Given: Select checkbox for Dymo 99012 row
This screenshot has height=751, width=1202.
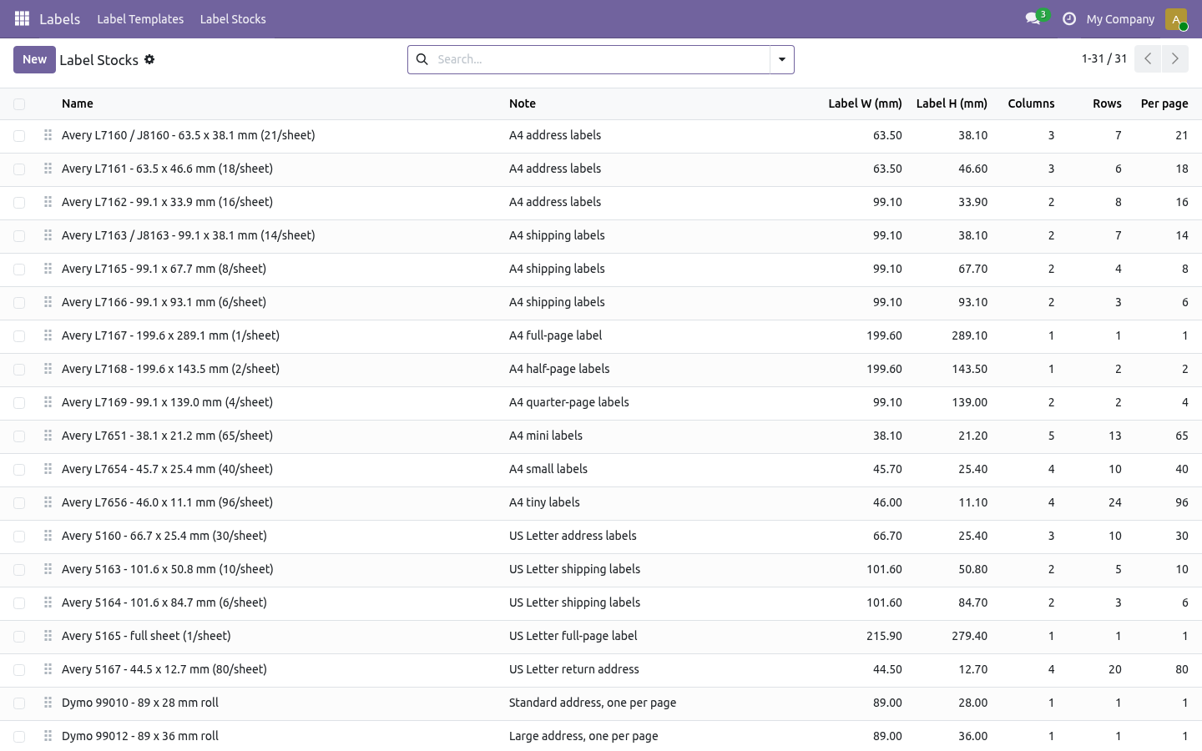Looking at the screenshot, I should coord(19,737).
